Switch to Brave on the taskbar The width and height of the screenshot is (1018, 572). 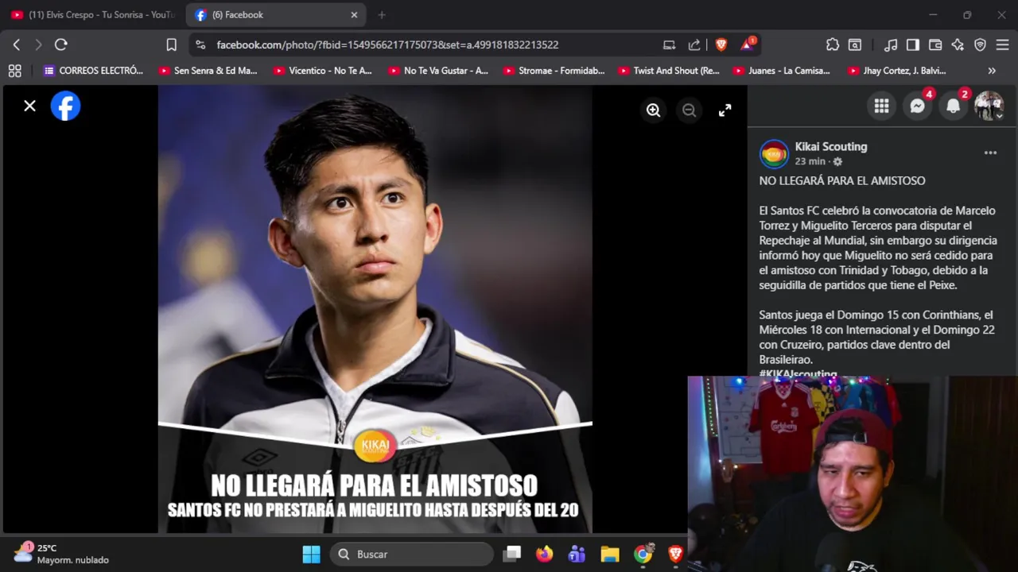tap(675, 554)
